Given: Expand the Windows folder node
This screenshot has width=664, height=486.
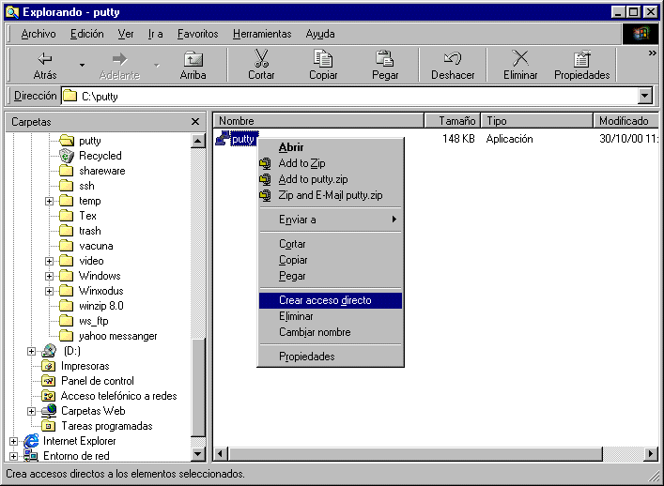Looking at the screenshot, I should (x=49, y=276).
